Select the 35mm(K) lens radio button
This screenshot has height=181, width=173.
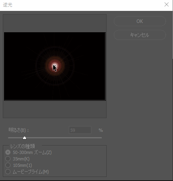coord(8,159)
